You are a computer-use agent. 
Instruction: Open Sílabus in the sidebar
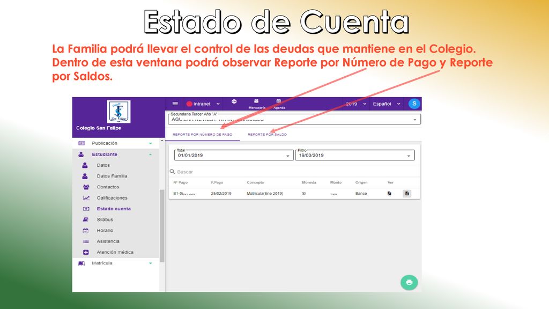click(x=105, y=219)
